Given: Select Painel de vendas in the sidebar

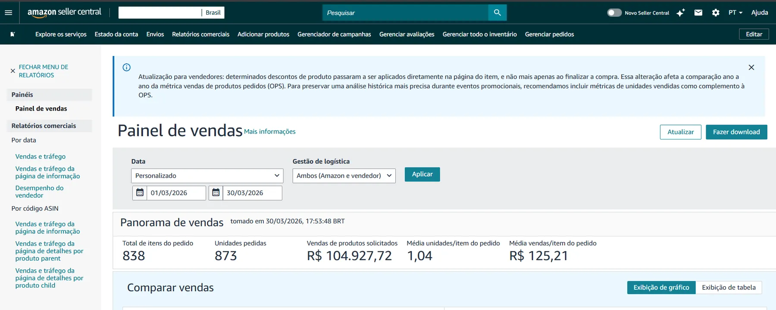Looking at the screenshot, I should point(41,108).
